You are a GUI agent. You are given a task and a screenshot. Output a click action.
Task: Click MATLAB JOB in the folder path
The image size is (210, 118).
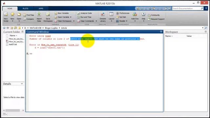[x=35, y=28]
